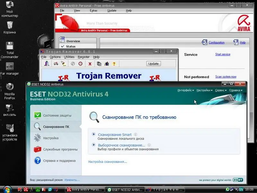This screenshot has height=193, width=257.
Task: Open the Help menu in Trojan Remover
Action: (x=96, y=57)
